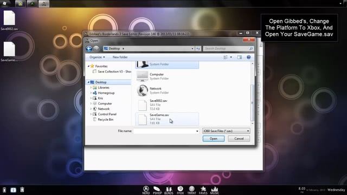Click the Change your view icon

click(226, 57)
